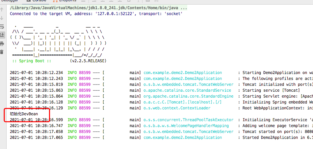
Task: Click 'org.apache.catalina.core.StandardEngine' class name
Action: 189,96
